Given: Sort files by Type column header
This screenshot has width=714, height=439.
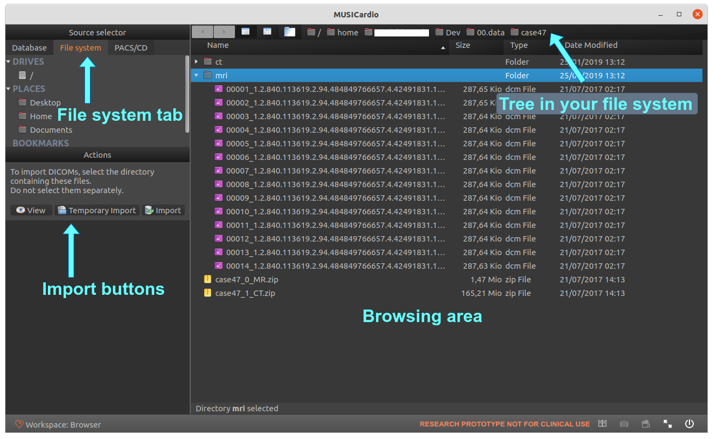Looking at the screenshot, I should tap(531, 46).
